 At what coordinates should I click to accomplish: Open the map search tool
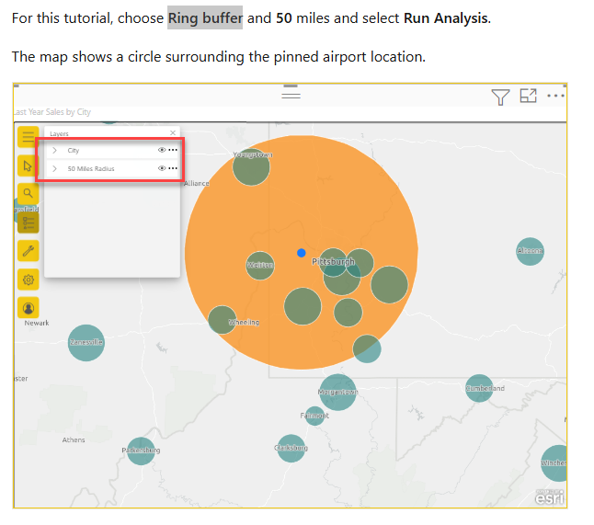tap(28, 194)
